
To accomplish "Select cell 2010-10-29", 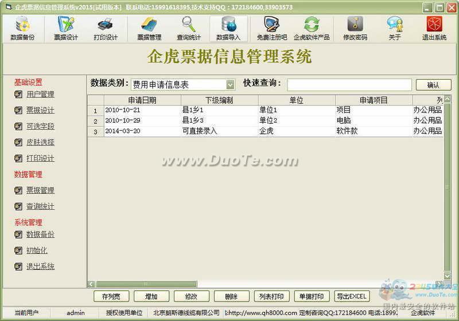I will point(142,121).
